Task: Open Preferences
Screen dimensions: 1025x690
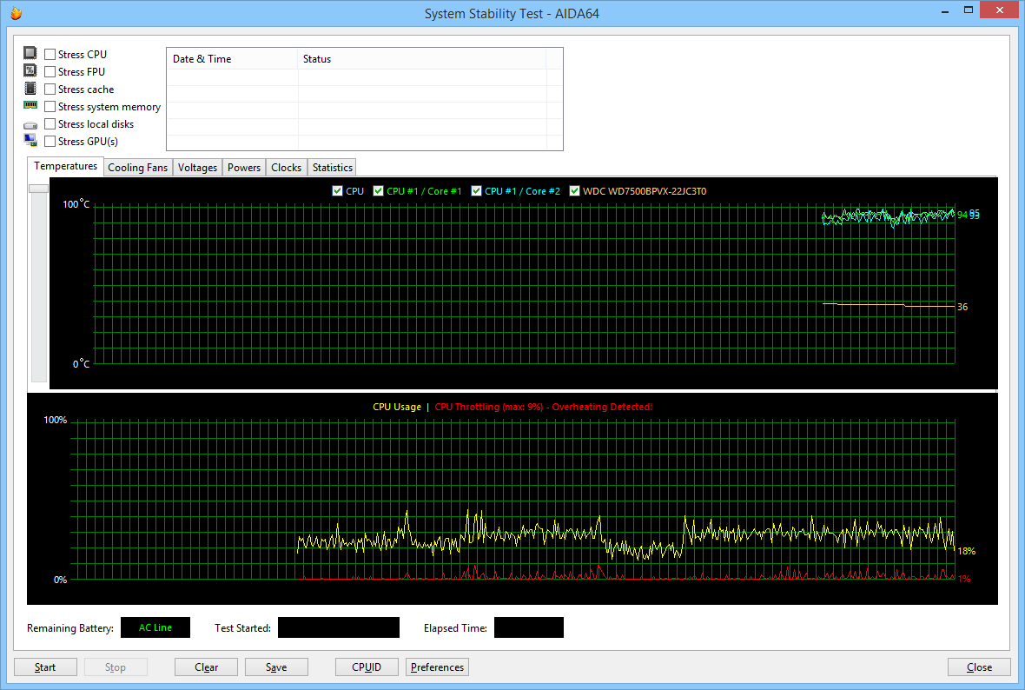Action: click(437, 667)
